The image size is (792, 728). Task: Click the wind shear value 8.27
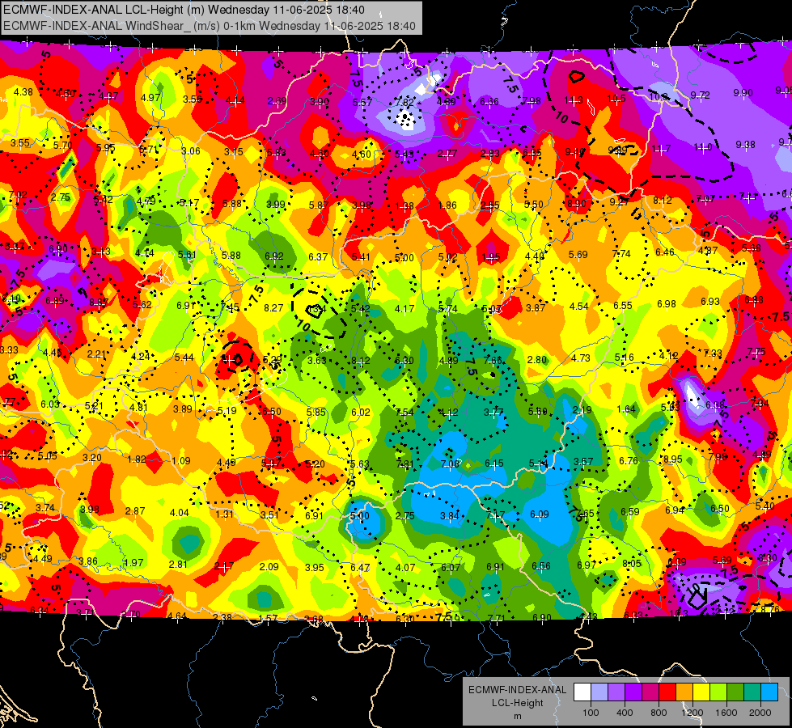(x=273, y=307)
